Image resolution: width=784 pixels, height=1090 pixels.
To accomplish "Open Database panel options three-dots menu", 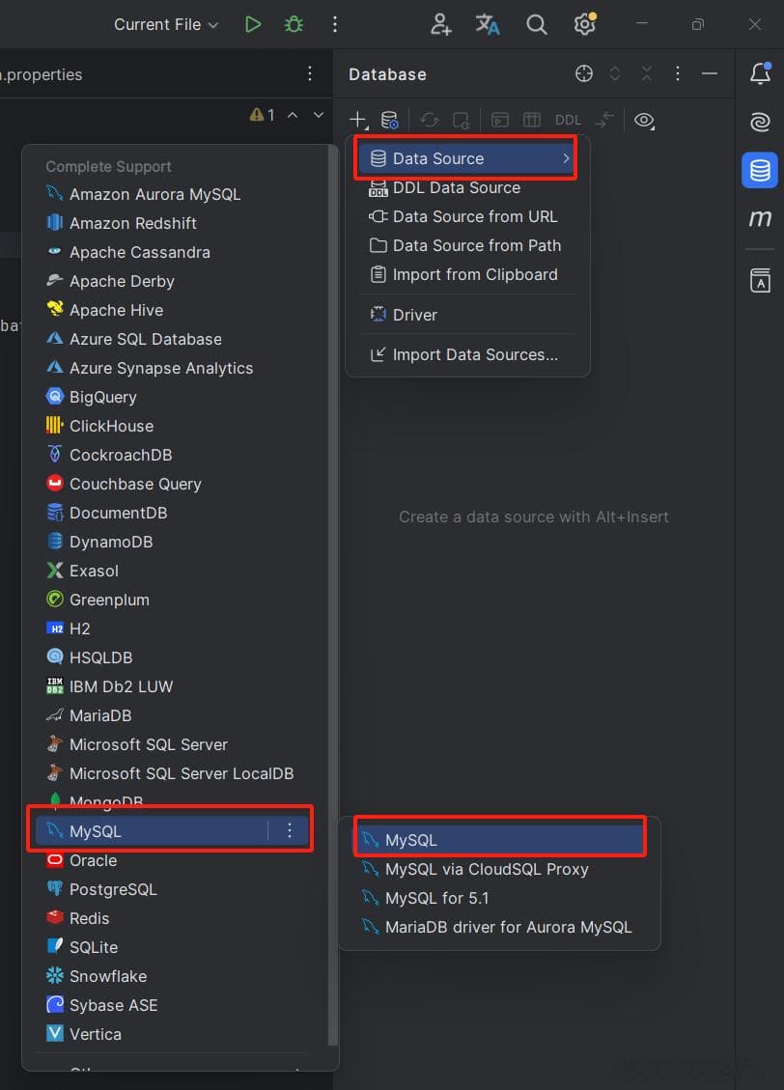I will coord(678,73).
